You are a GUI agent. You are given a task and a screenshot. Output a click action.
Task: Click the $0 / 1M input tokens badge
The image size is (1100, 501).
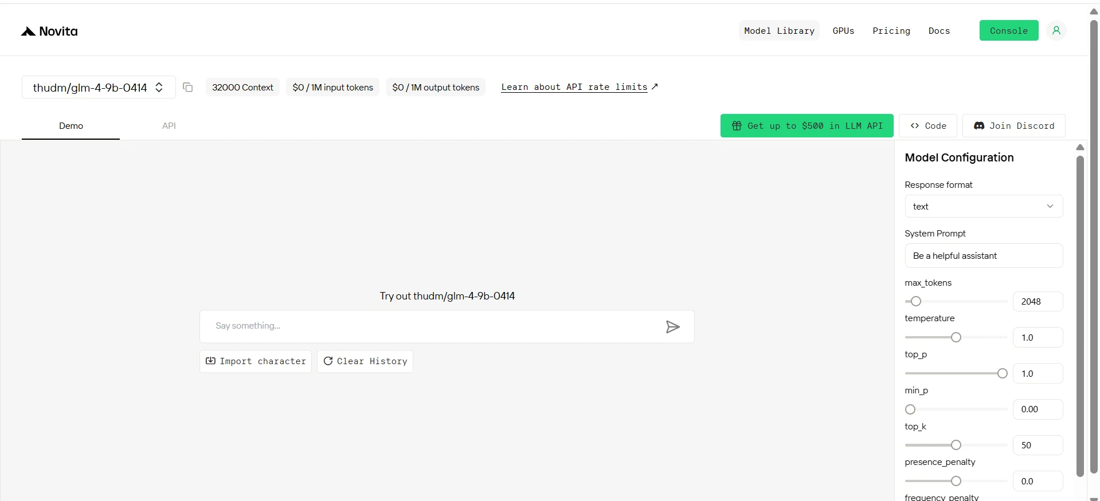click(x=332, y=87)
